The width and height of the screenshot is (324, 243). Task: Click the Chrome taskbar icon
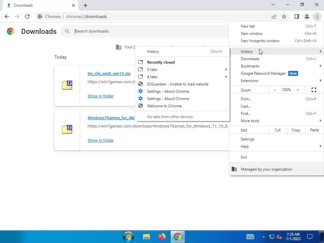tap(177, 237)
